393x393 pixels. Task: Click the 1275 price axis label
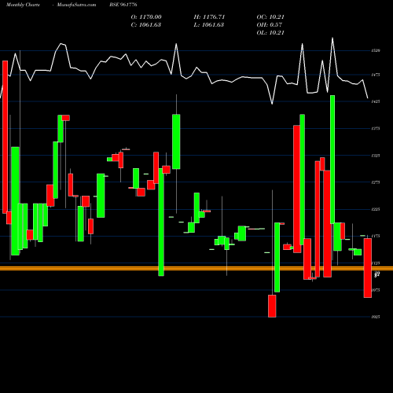tap(376, 182)
